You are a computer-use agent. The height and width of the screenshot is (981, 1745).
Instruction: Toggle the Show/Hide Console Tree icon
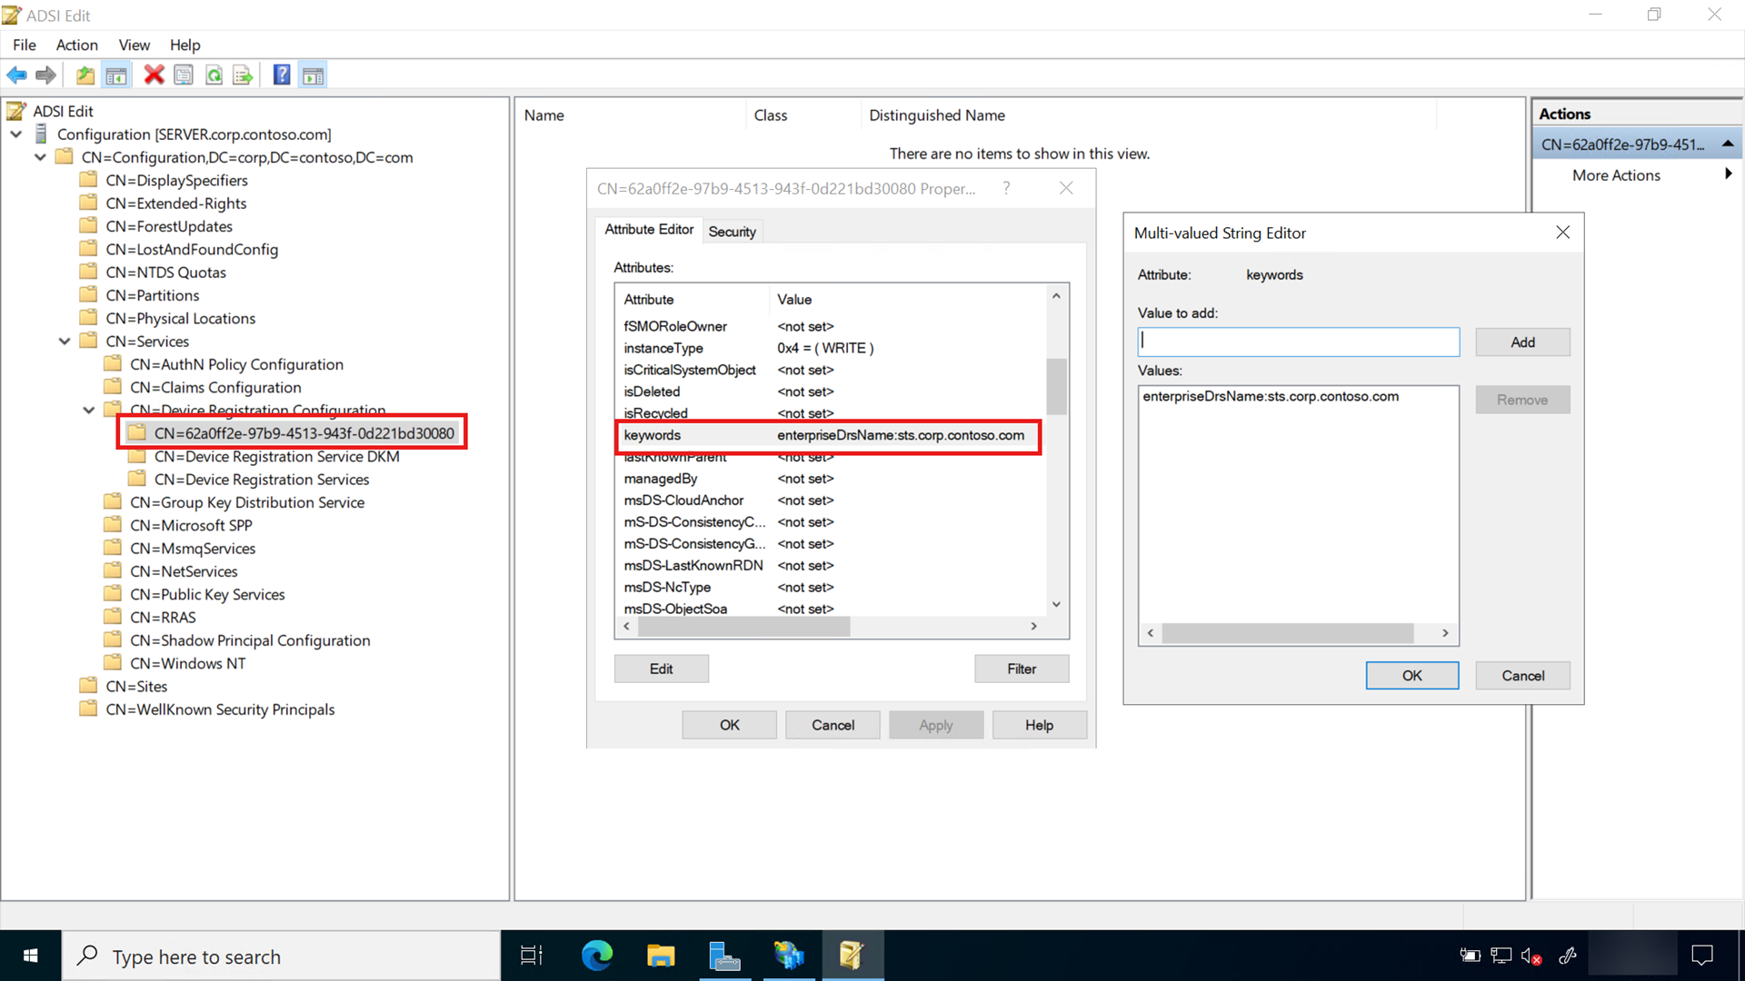coord(116,75)
